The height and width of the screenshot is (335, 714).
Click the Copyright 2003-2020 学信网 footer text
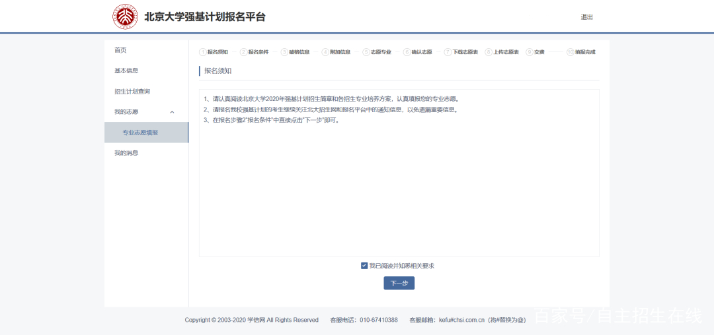pos(251,320)
